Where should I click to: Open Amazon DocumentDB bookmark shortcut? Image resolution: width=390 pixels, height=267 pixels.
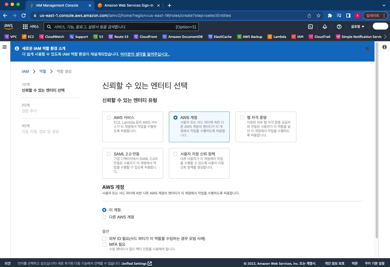click(182, 37)
